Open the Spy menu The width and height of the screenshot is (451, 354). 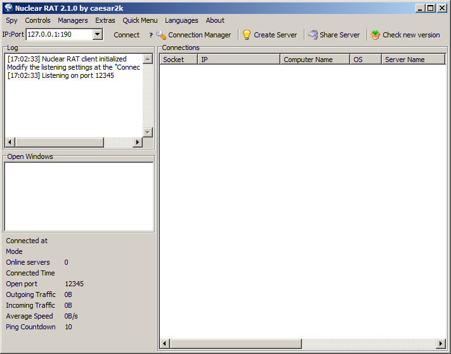[x=12, y=20]
